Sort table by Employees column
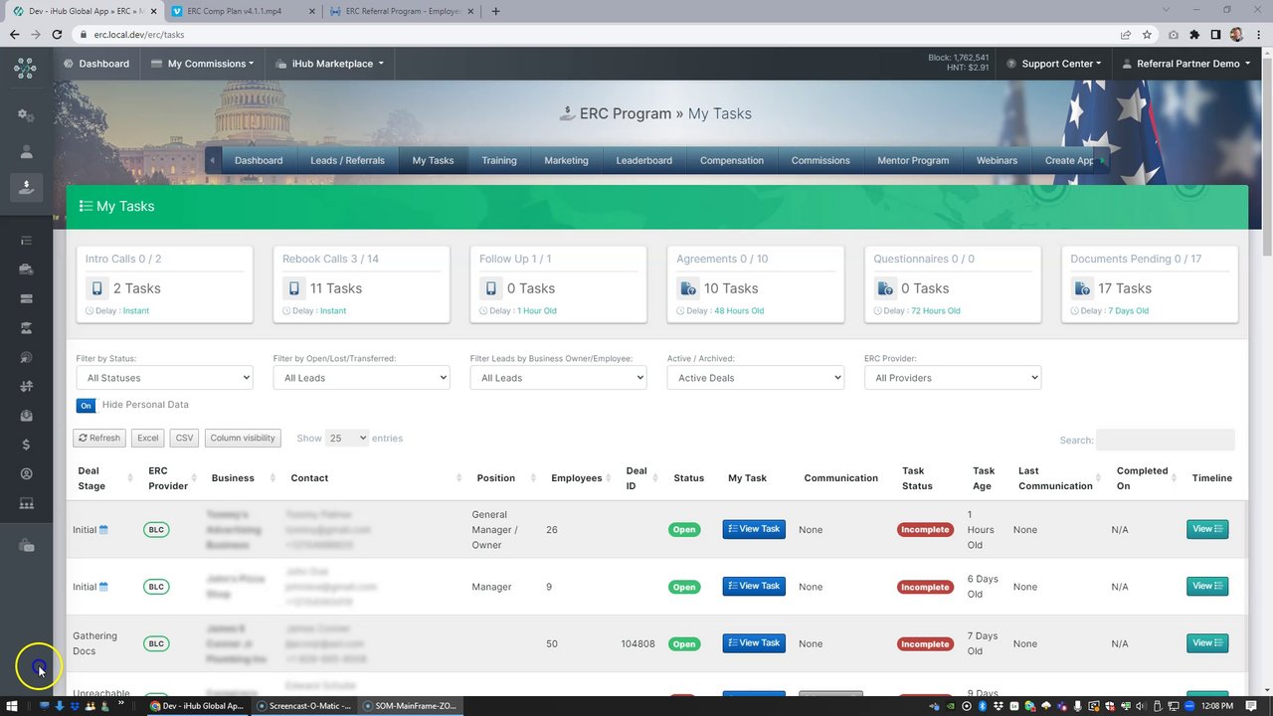Image resolution: width=1273 pixels, height=716 pixels. (582, 478)
